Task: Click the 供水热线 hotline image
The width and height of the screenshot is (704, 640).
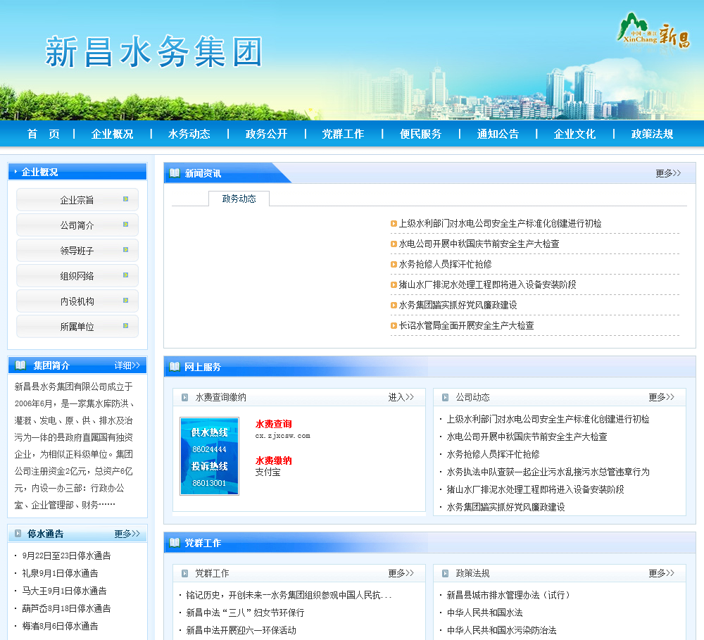Action: 209,456
